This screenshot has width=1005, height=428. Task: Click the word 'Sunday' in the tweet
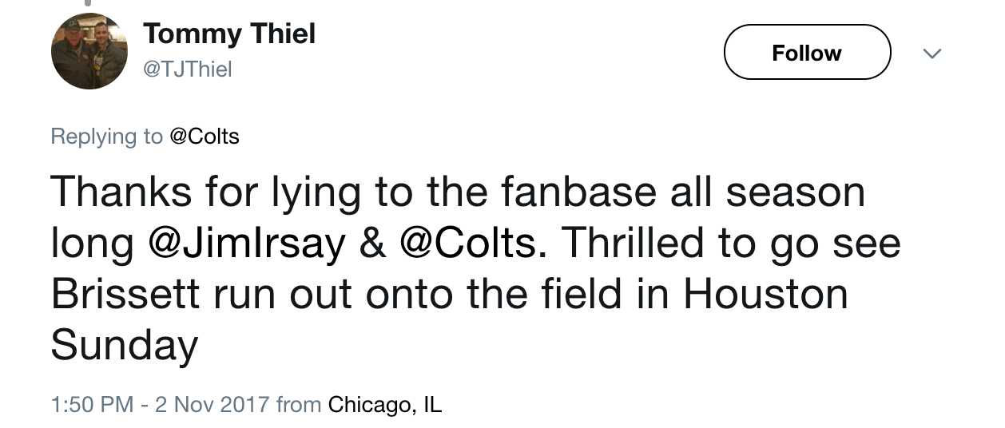pyautogui.click(x=124, y=347)
